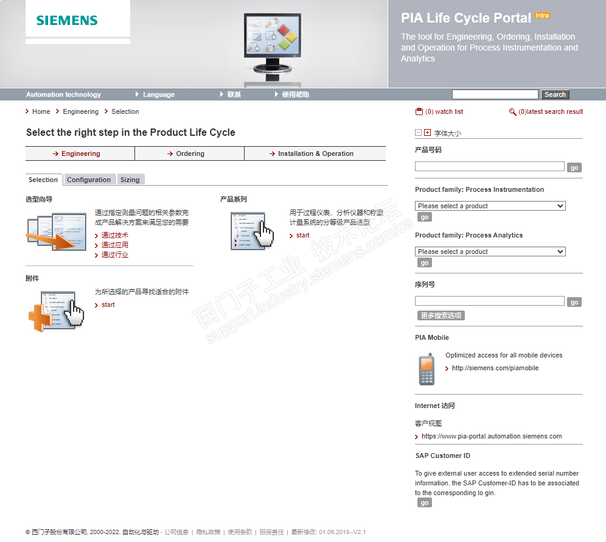Click the PIA Mobile phone icon

click(x=427, y=369)
